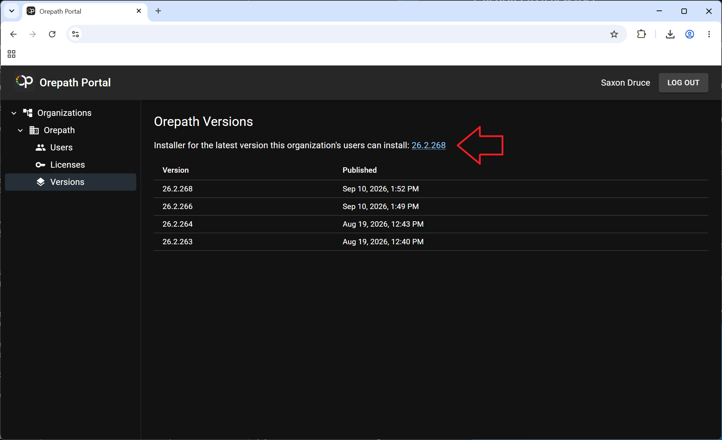The width and height of the screenshot is (722, 440).
Task: Select the 26.2.268 cell in the versions table
Action: pos(178,189)
